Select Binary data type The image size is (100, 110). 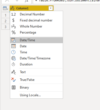pyautogui.click(x=36, y=87)
